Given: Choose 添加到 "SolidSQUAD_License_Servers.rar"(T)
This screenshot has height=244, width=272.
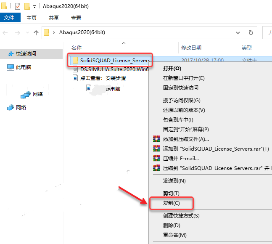Looking at the screenshot, I should tap(216, 149).
